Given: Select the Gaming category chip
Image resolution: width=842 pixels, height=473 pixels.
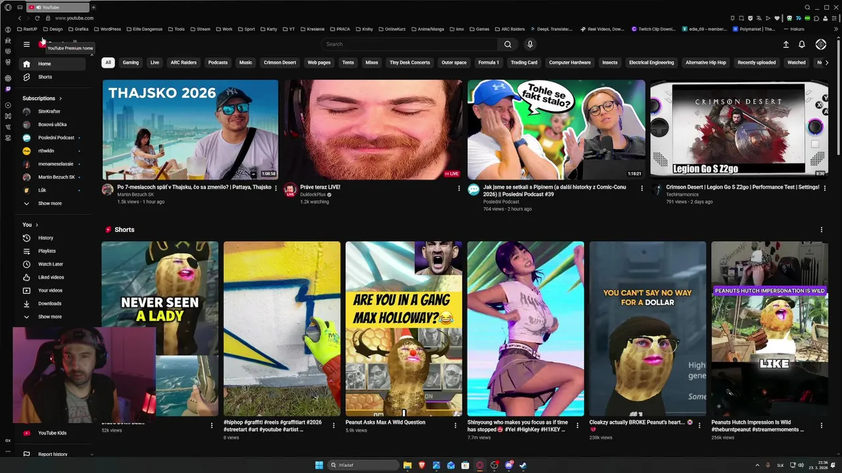Looking at the screenshot, I should click(130, 62).
